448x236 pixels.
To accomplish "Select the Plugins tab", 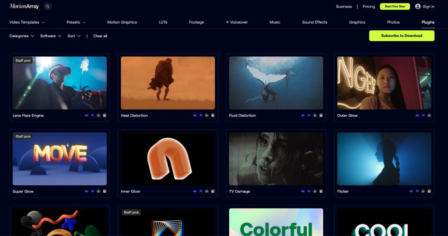I will coord(428,22).
